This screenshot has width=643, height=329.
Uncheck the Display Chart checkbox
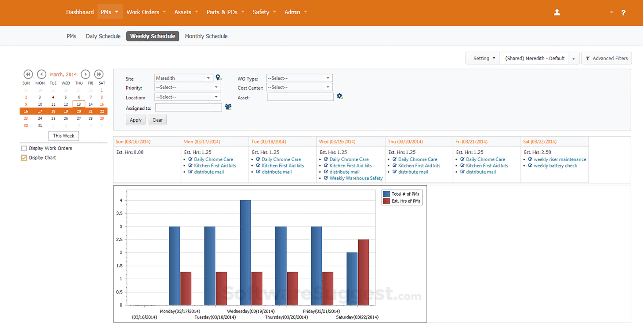click(24, 158)
